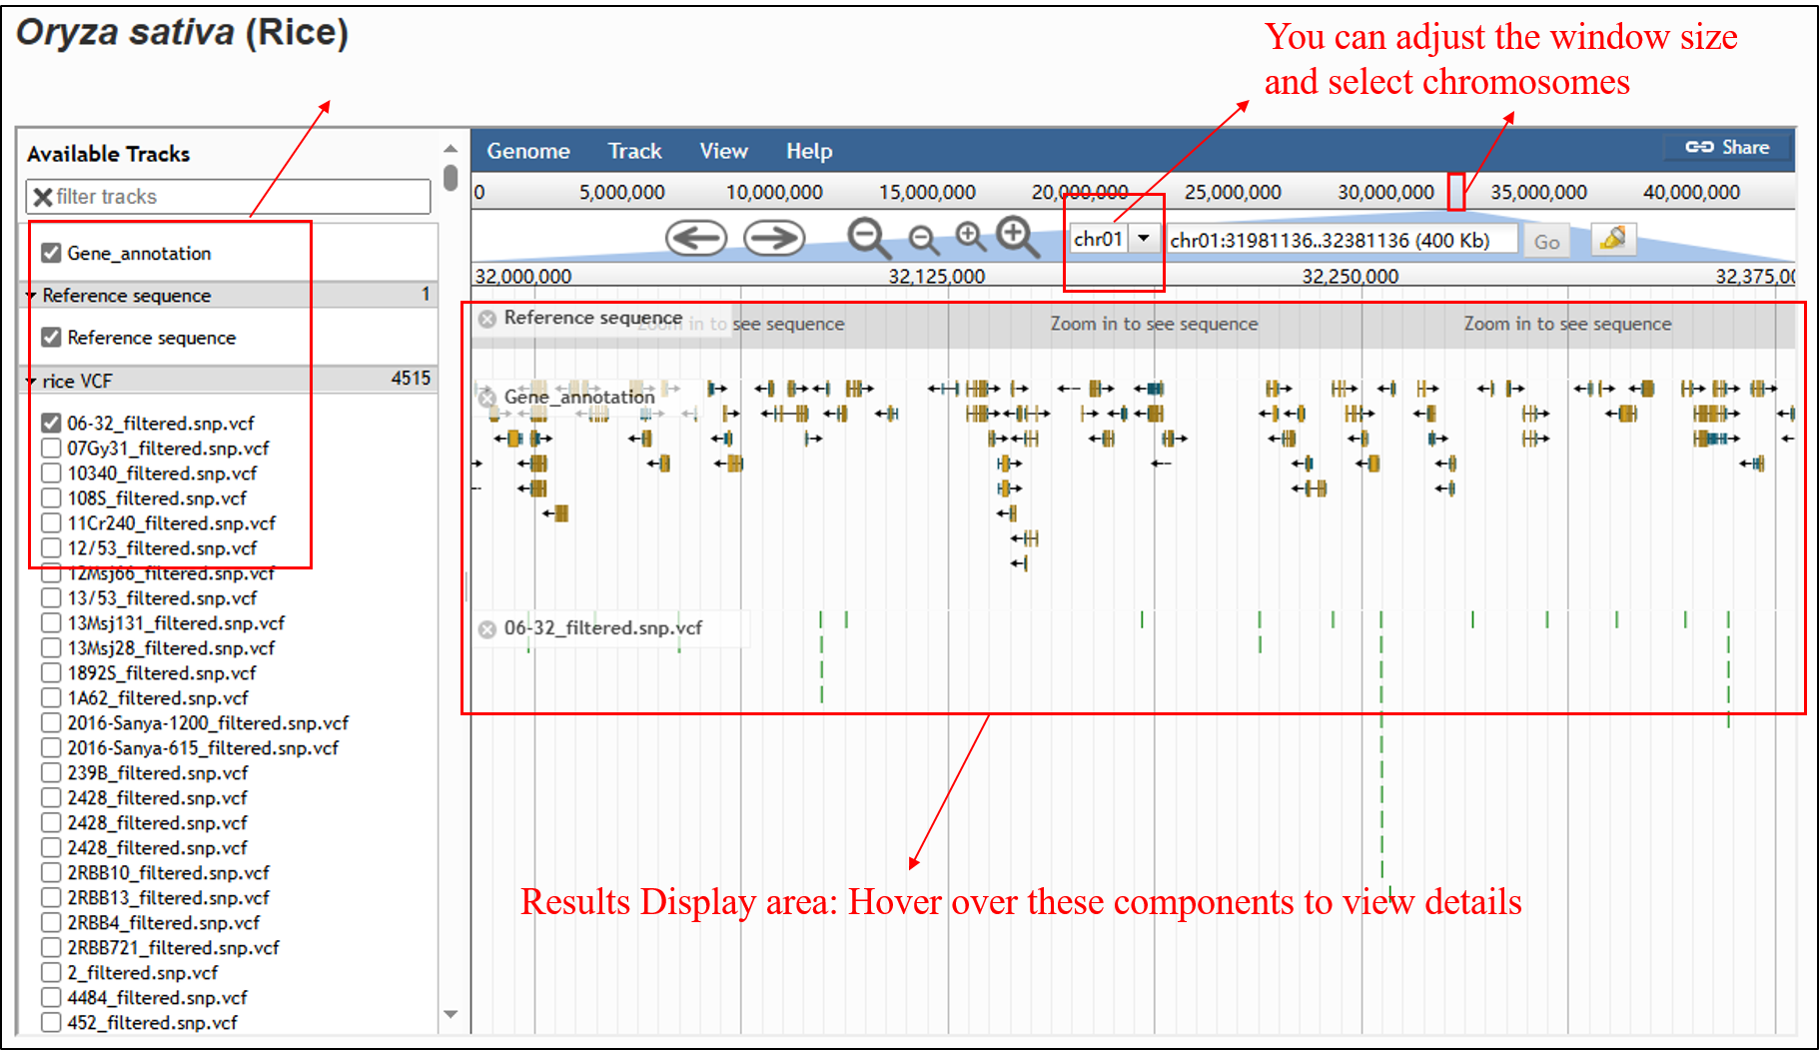1819x1050 pixels.
Task: Collapse the Reference sequence category header
Action: [x=32, y=296]
